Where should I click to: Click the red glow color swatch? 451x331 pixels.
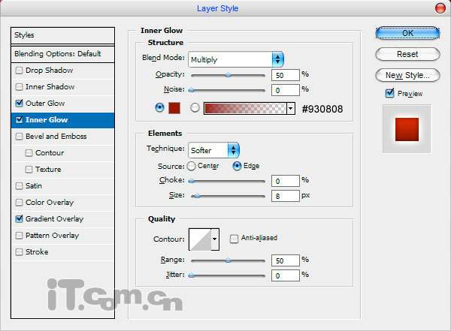174,108
